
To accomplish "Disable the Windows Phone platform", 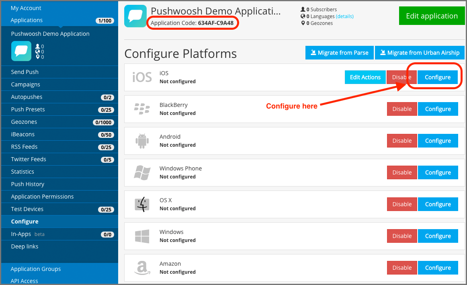I will (402, 172).
